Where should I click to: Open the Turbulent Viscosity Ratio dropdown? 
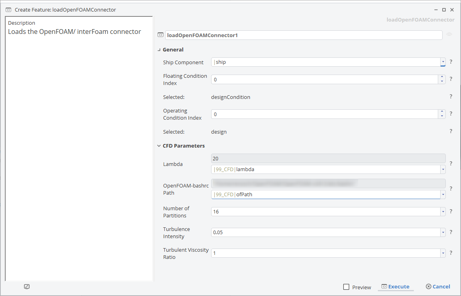[443, 253]
